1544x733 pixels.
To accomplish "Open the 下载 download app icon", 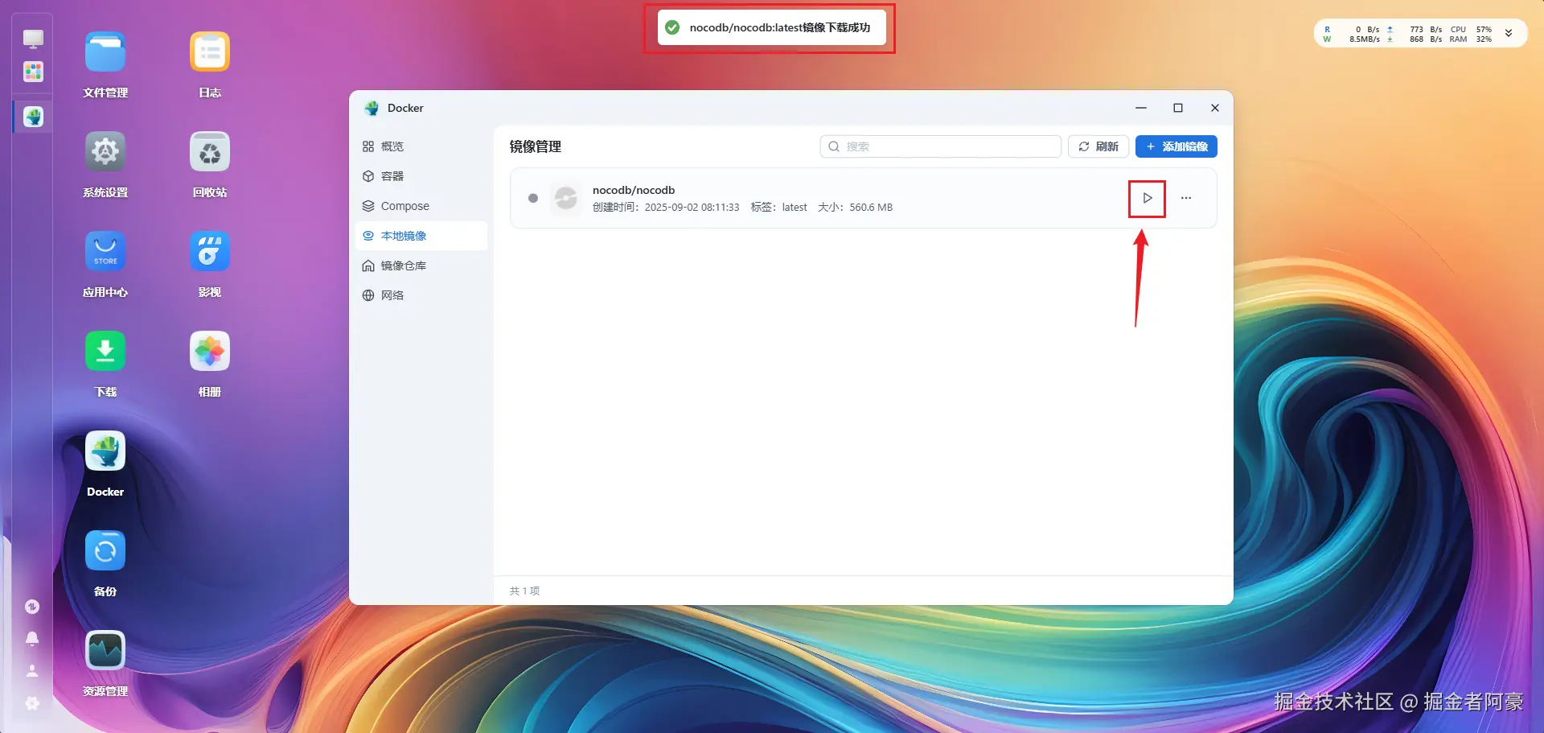I will click(x=105, y=352).
